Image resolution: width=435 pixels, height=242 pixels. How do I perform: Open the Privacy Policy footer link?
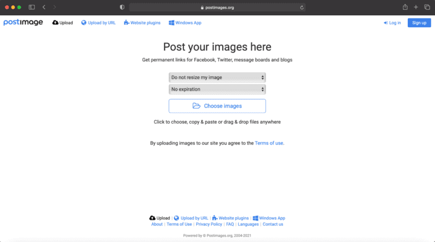(x=209, y=224)
